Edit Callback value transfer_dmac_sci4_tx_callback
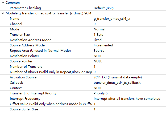 point(129,83)
